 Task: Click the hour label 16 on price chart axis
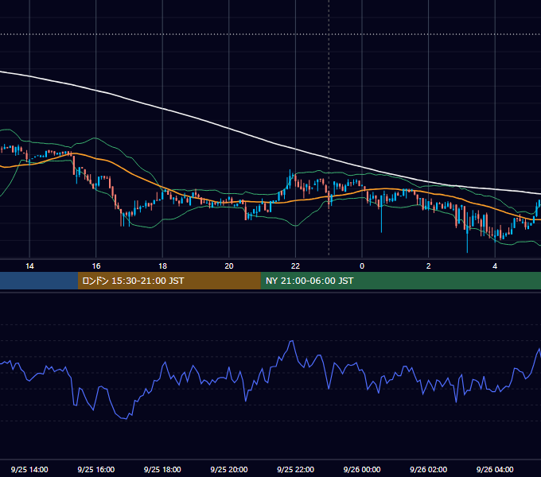96,266
